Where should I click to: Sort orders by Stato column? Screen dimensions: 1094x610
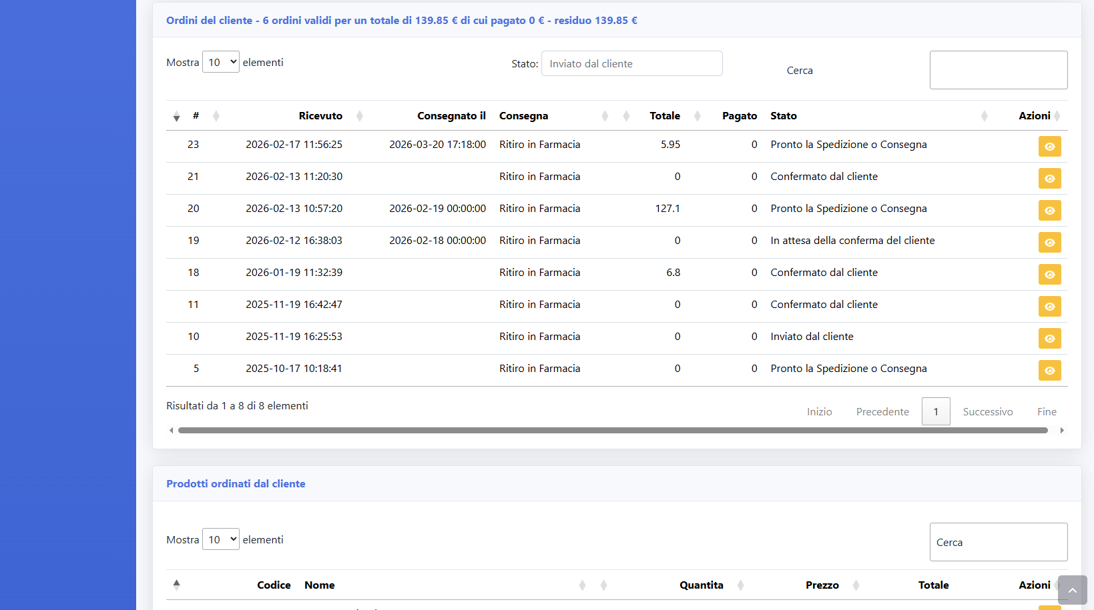click(x=784, y=116)
